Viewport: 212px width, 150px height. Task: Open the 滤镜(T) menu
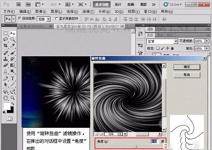[x=88, y=11]
